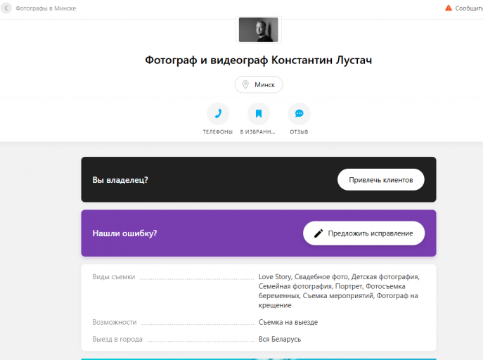Click heading Фотограф и видеограф Константин Лустач

[259, 60]
